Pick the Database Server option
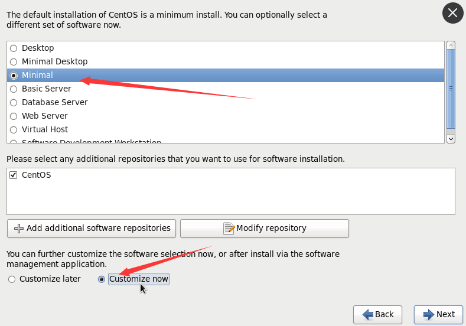This screenshot has height=326, width=466. 14,103
